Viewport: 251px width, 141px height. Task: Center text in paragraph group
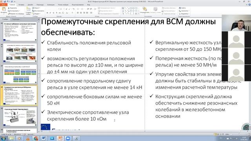click(81, 13)
